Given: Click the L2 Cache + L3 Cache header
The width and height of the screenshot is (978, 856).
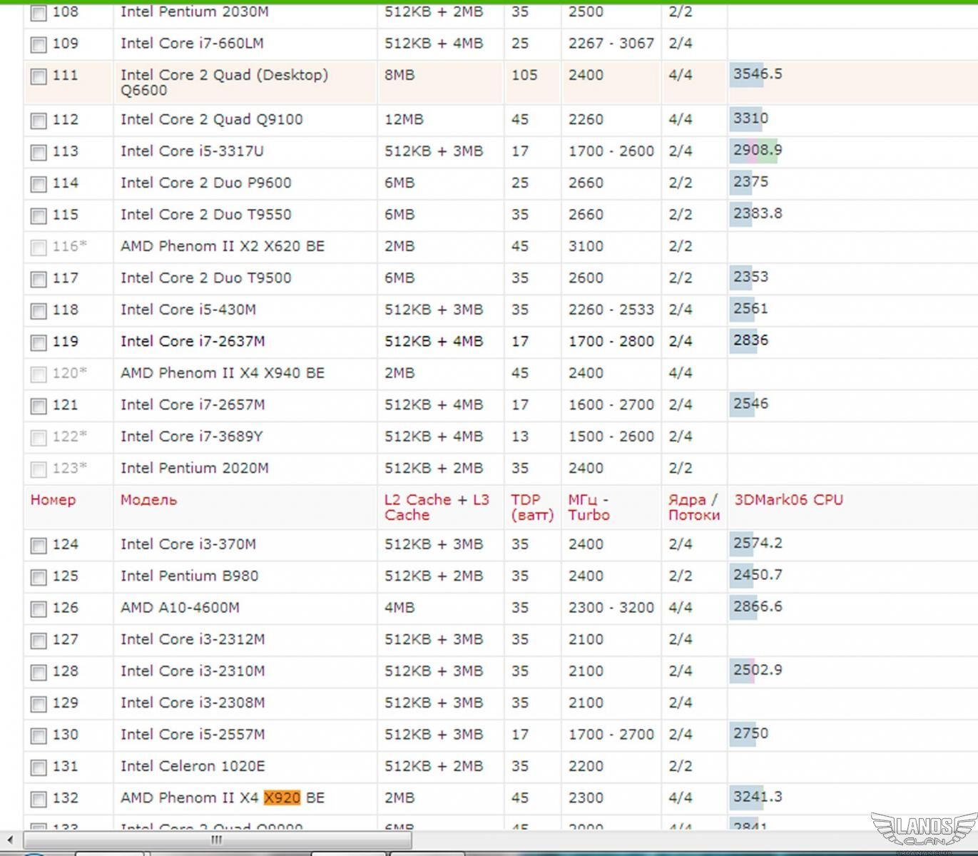Looking at the screenshot, I should 436,507.
